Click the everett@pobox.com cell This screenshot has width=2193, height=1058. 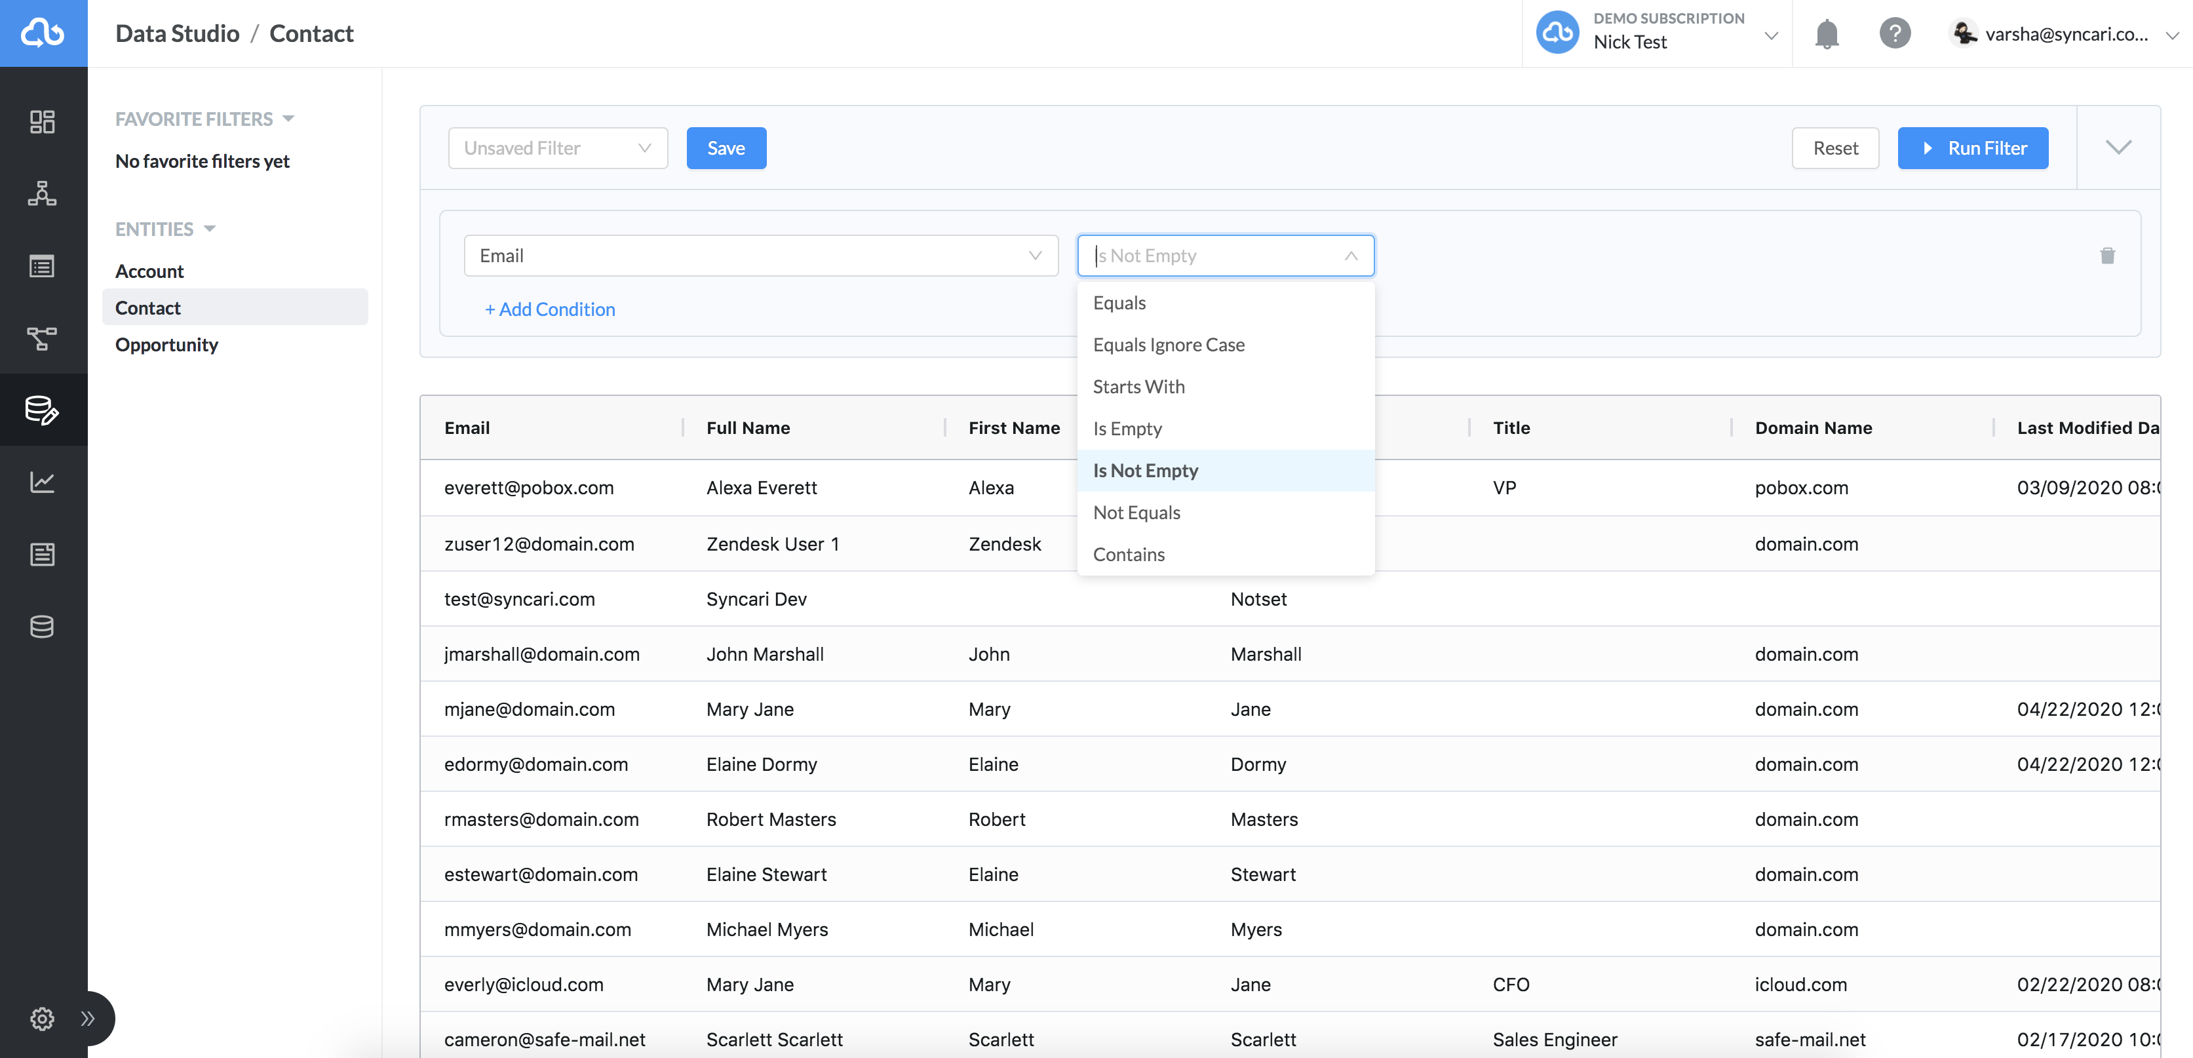529,488
